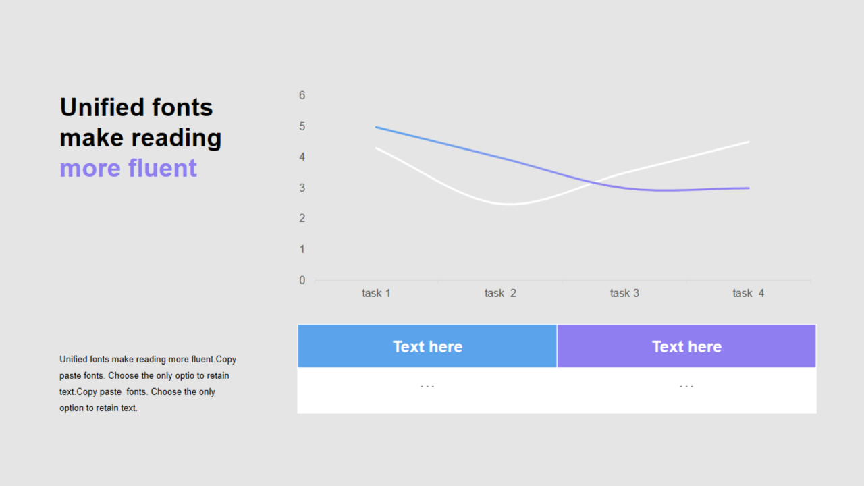The image size is (864, 486).
Task: Click the y-axis value 3
Action: (x=302, y=188)
